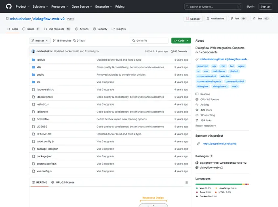The height and width of the screenshot is (207, 278).
Task: Star the repository with the Star button
Action: coord(261,19)
